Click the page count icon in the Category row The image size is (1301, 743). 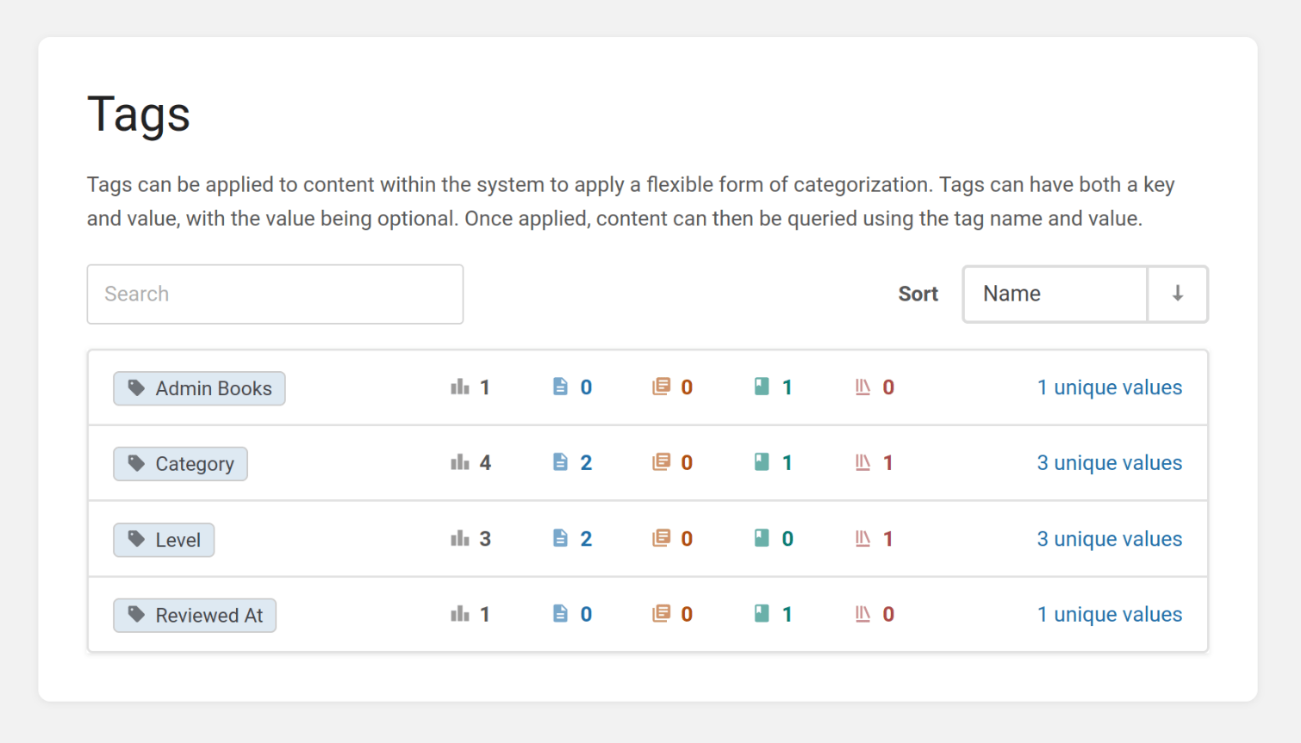coord(560,463)
